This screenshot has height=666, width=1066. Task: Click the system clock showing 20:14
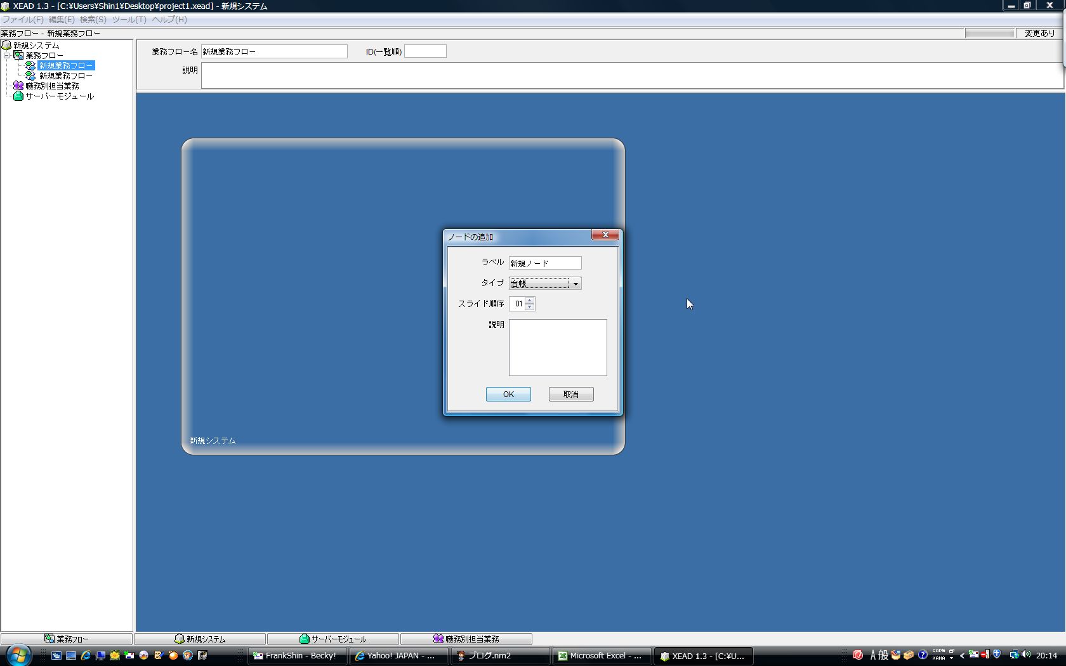(1046, 655)
